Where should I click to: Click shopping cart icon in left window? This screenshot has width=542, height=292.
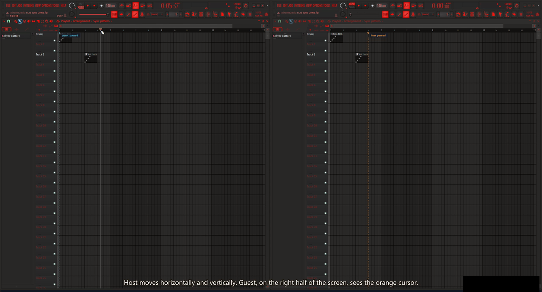(250, 14)
